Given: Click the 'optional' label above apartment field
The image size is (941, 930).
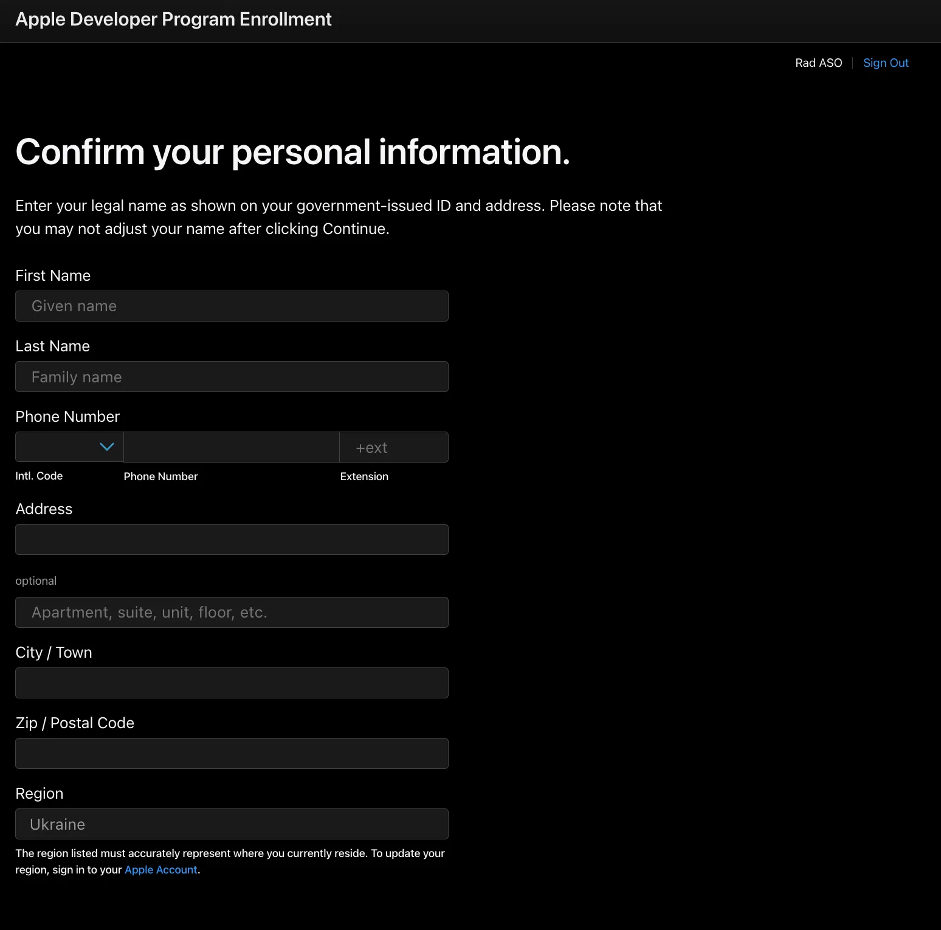Looking at the screenshot, I should pos(36,581).
